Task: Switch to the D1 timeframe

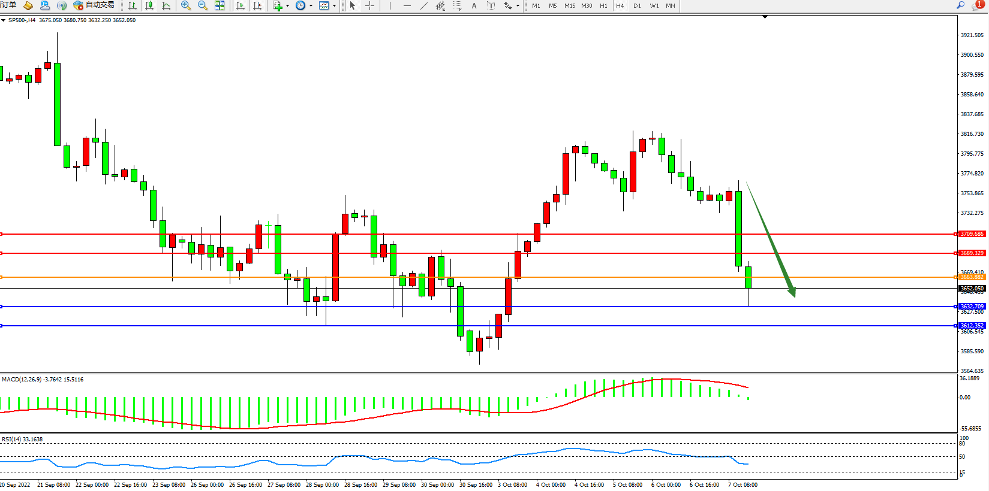Action: tap(637, 5)
